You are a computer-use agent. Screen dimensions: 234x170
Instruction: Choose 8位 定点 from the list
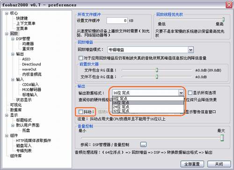[148, 99]
